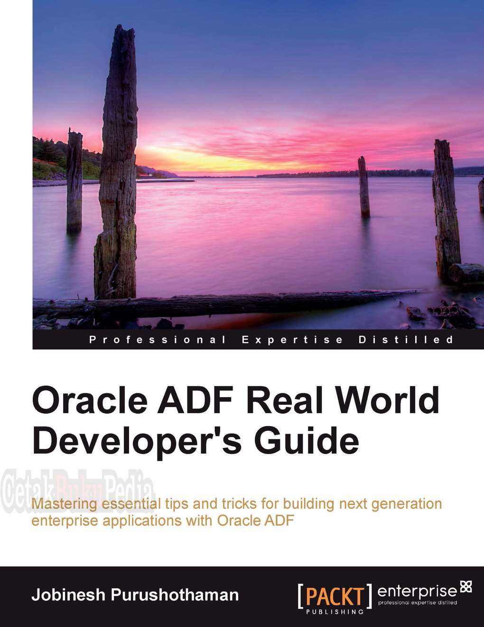Click the author name Jobinesh Purushothaman
The height and width of the screenshot is (627, 484).
click(x=135, y=595)
